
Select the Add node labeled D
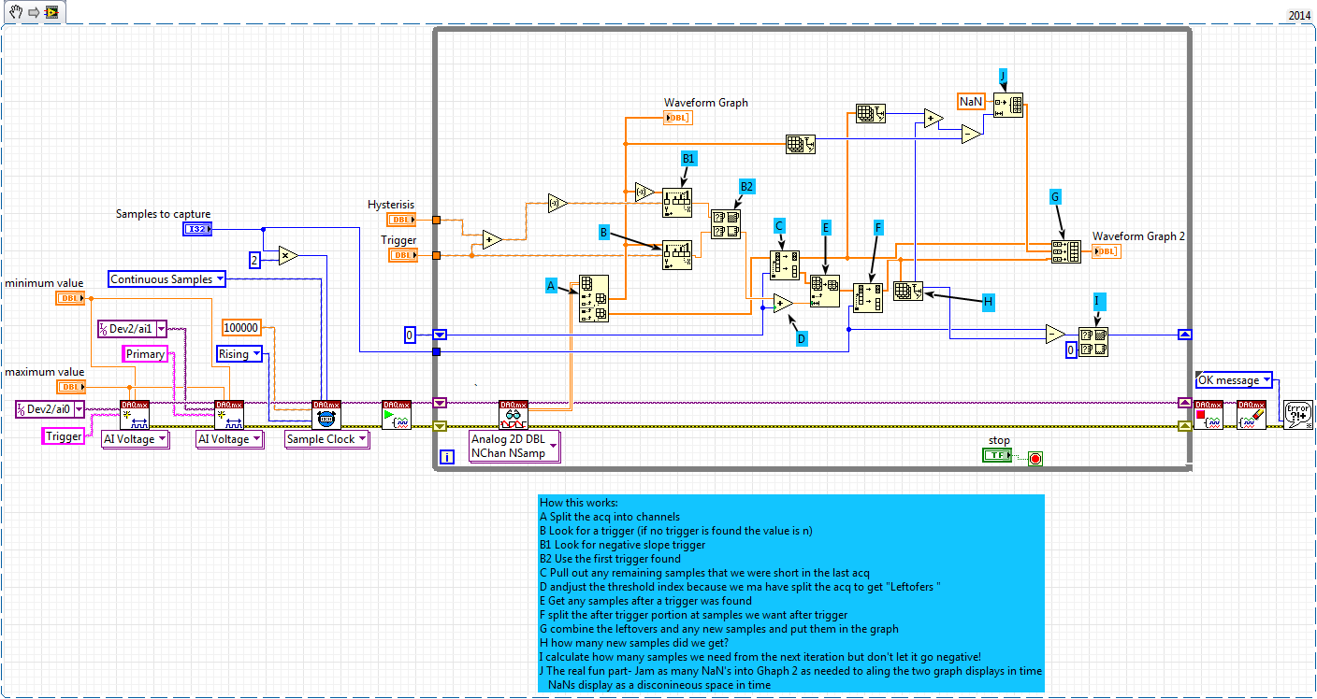point(783,303)
